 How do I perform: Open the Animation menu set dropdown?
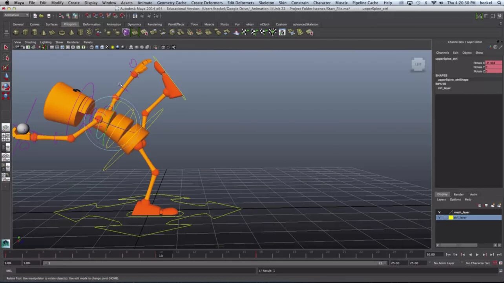[16, 15]
